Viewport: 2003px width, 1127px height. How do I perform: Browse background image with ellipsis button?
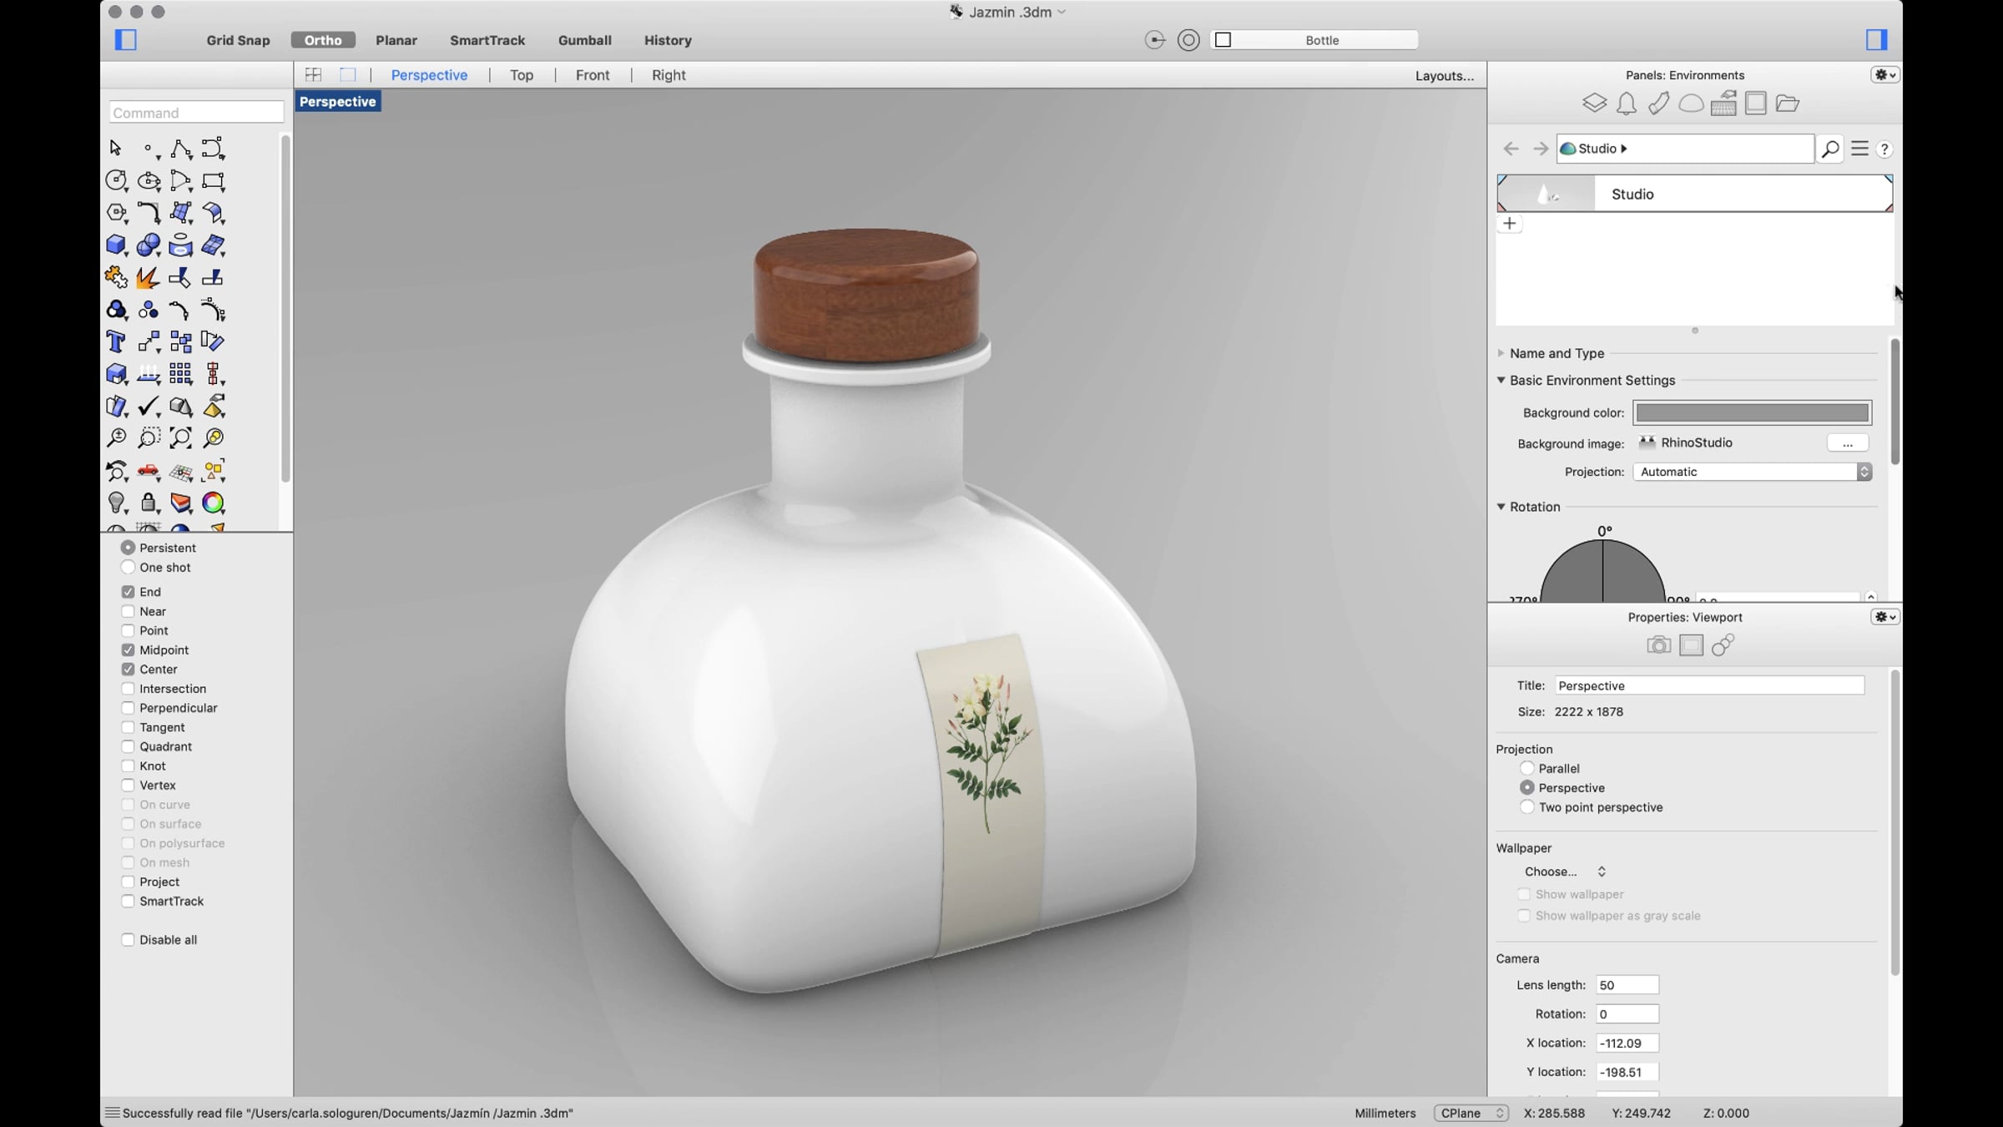pos(1848,443)
